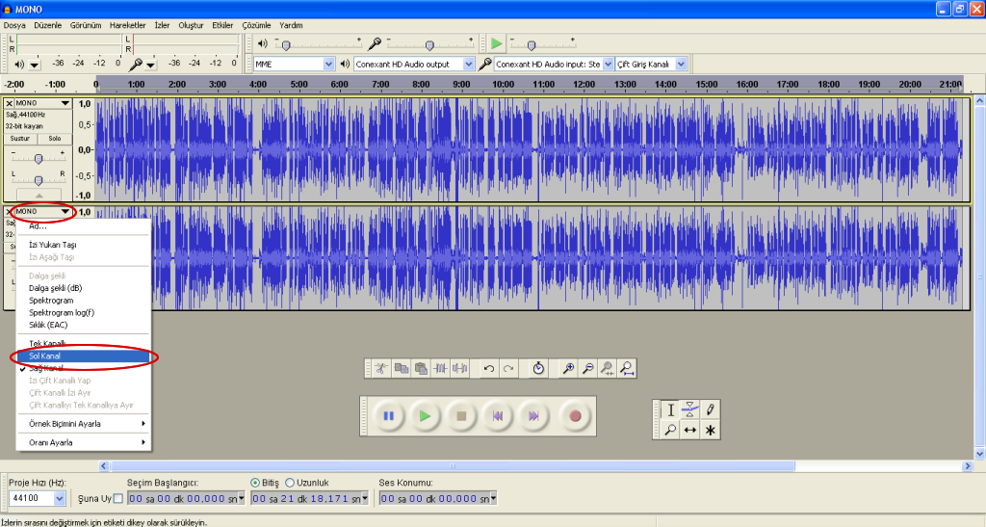Open the recording meter options dropdown arrow
The width and height of the screenshot is (986, 527).
coord(151,65)
